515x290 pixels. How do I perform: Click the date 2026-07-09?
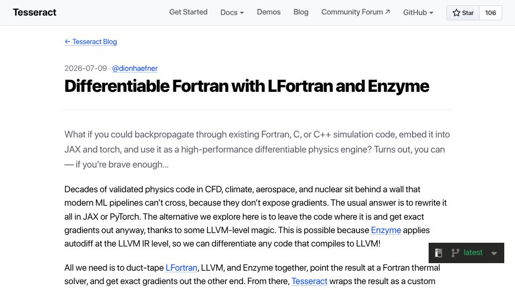click(x=86, y=68)
